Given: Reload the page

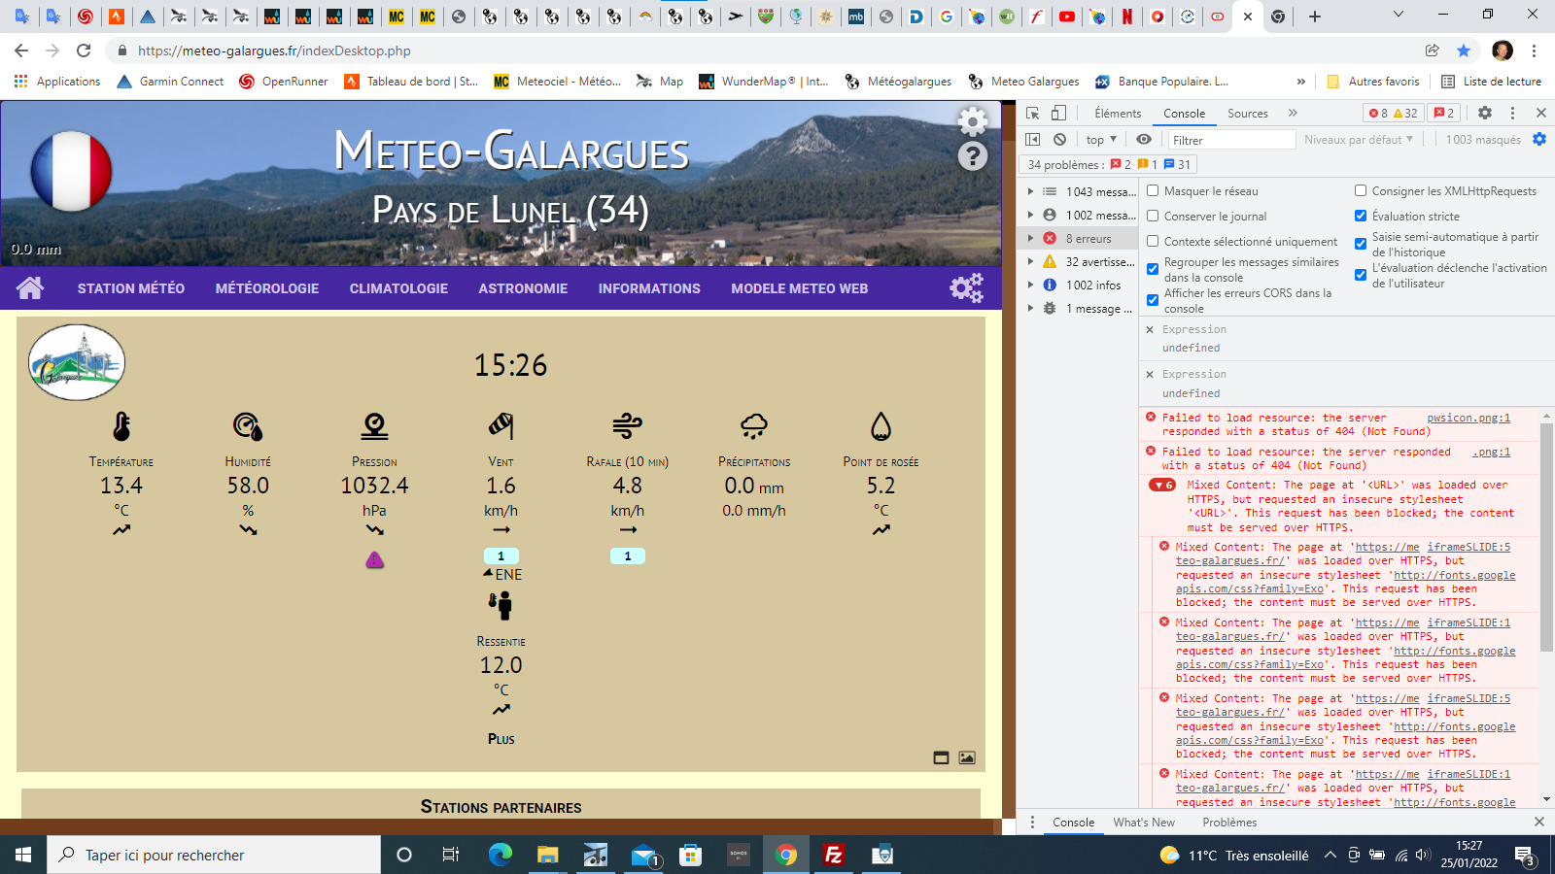Looking at the screenshot, I should (84, 50).
